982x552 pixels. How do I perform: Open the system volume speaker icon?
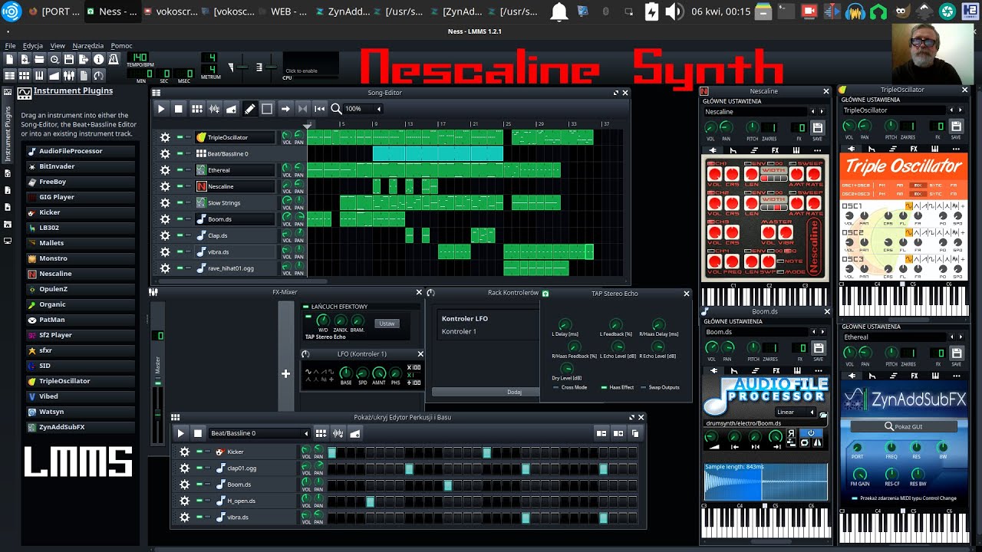(x=674, y=11)
